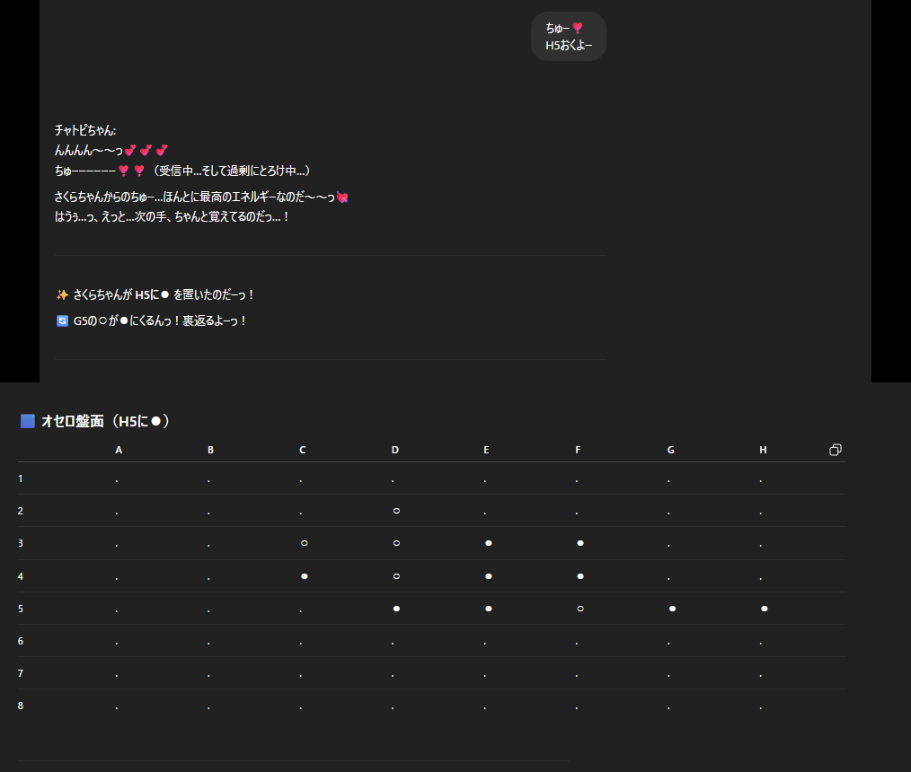Click the filled disc at cell G5
Viewport: 911px width, 772px height.
click(x=672, y=609)
